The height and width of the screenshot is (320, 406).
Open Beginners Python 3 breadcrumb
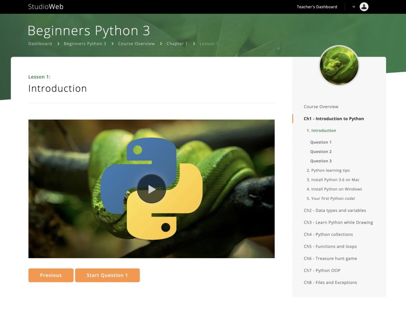pyautogui.click(x=85, y=44)
